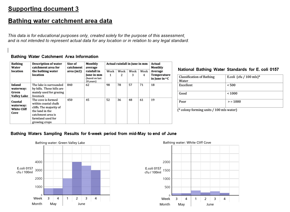Click the Coastal waterway White Cliff Cove cell
The image size is (290, 212).
[20, 107]
